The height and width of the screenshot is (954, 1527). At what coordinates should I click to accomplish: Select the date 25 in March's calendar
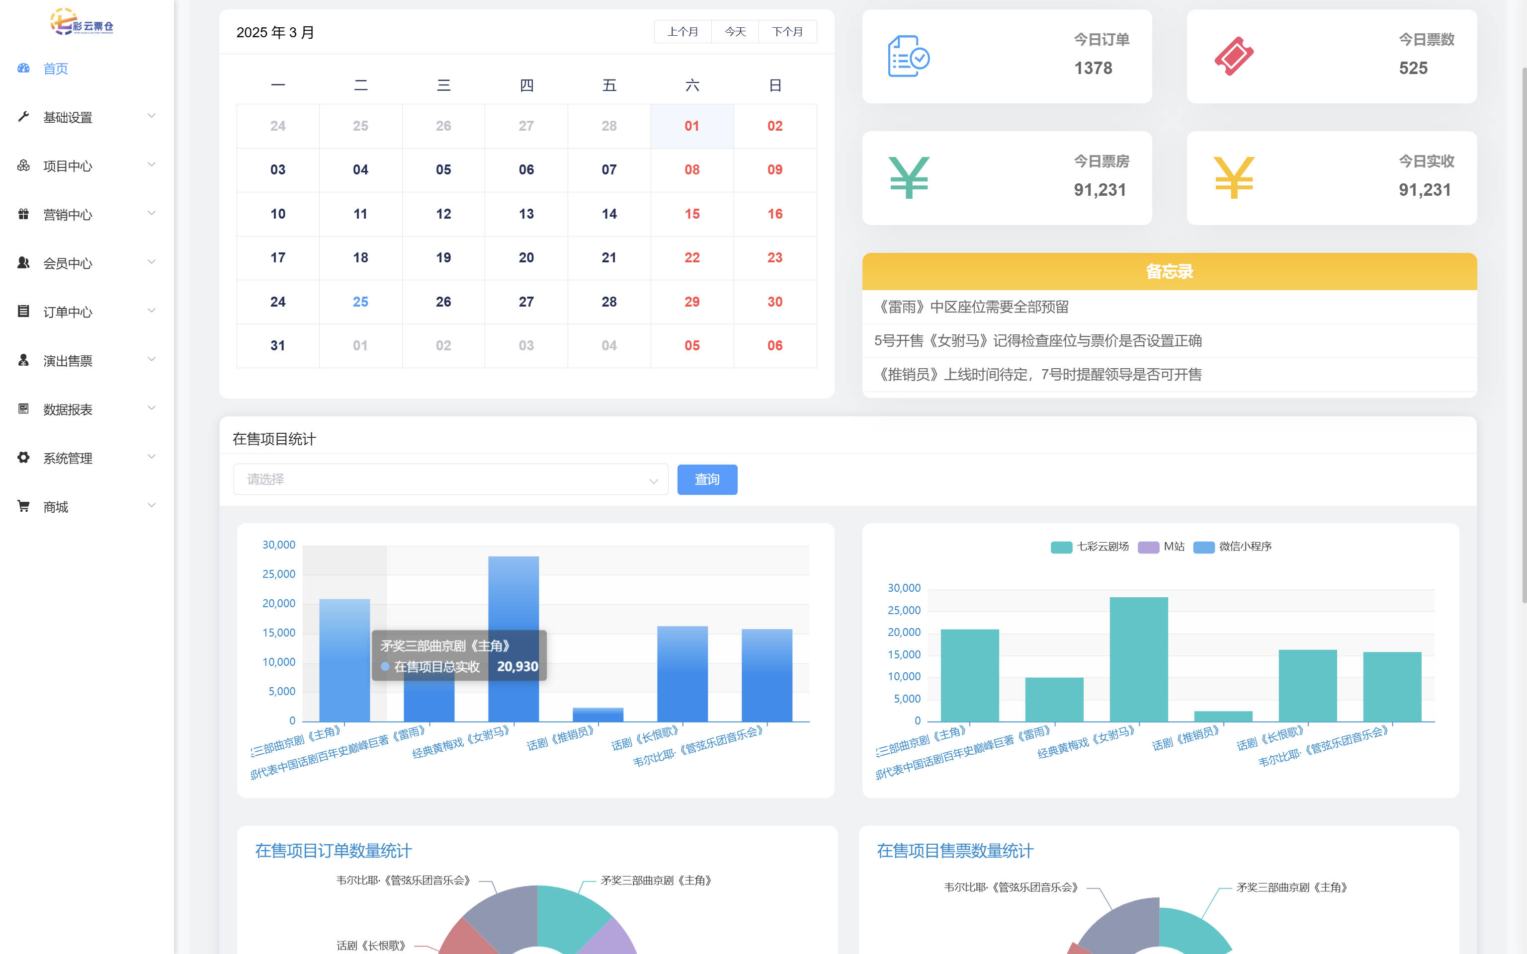coord(360,302)
